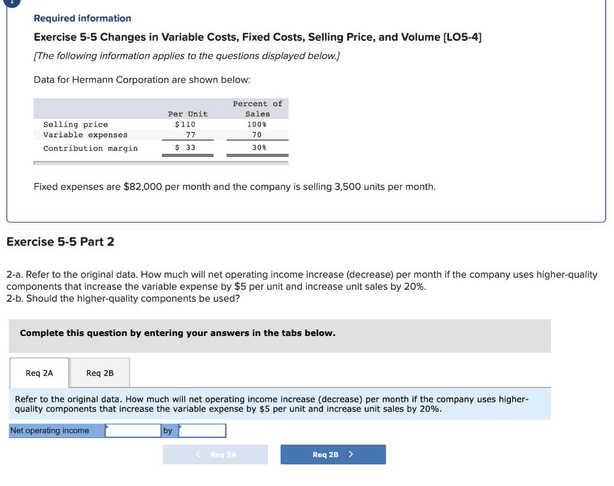The height and width of the screenshot is (486, 614).
Task: Click the Net operating income answer field
Action: coord(133,430)
